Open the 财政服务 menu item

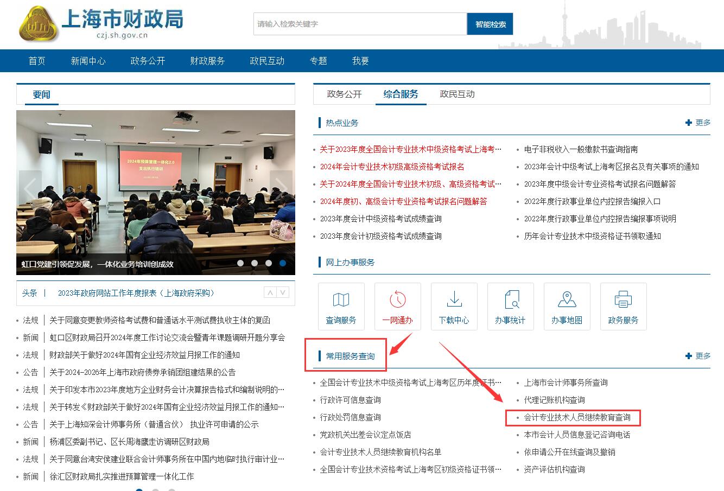(x=207, y=60)
